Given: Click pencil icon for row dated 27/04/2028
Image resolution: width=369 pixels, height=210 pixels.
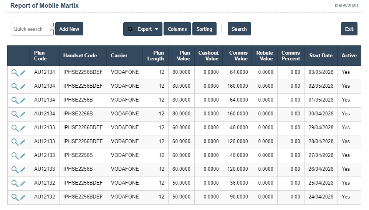Looking at the screenshot, I should click(x=23, y=156).
